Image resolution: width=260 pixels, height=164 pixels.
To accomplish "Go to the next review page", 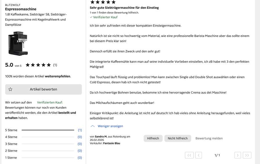I will pyautogui.click(x=238, y=155).
